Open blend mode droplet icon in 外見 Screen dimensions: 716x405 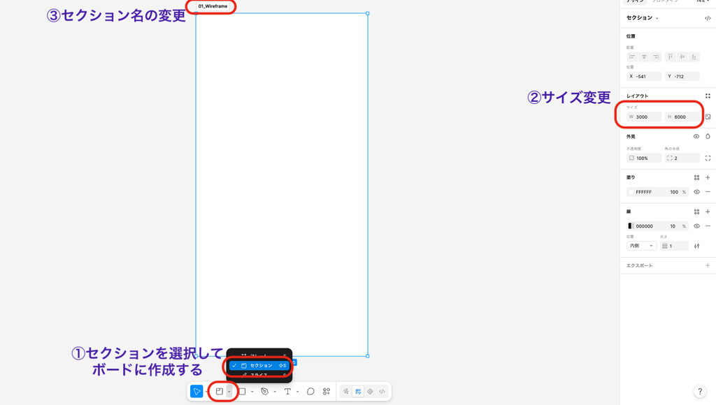click(x=708, y=136)
